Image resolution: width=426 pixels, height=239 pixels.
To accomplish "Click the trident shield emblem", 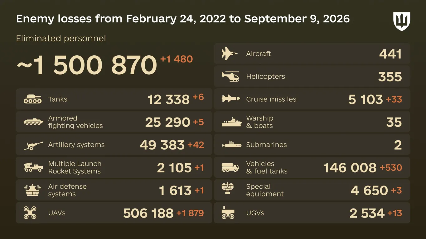I will pyautogui.click(x=402, y=21).
